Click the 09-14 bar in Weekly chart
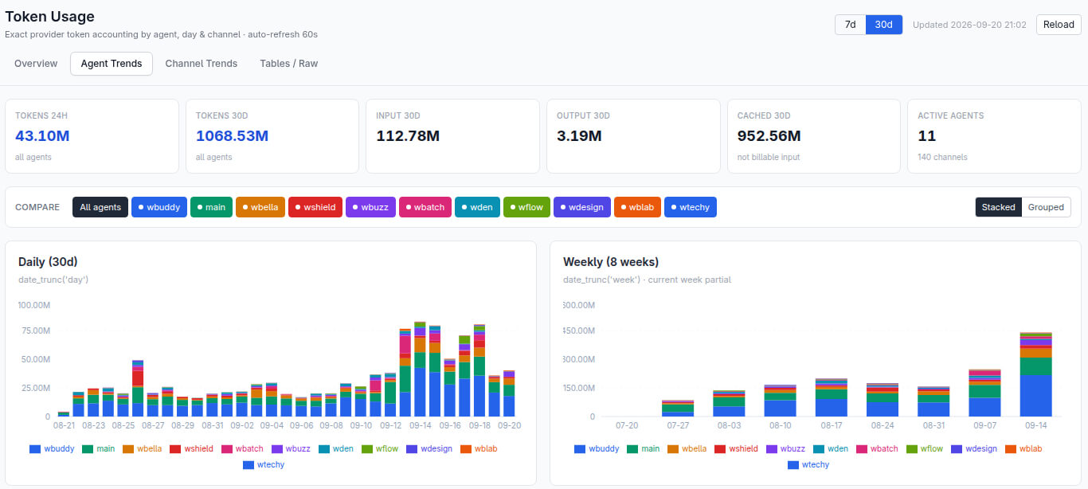 click(1035, 374)
